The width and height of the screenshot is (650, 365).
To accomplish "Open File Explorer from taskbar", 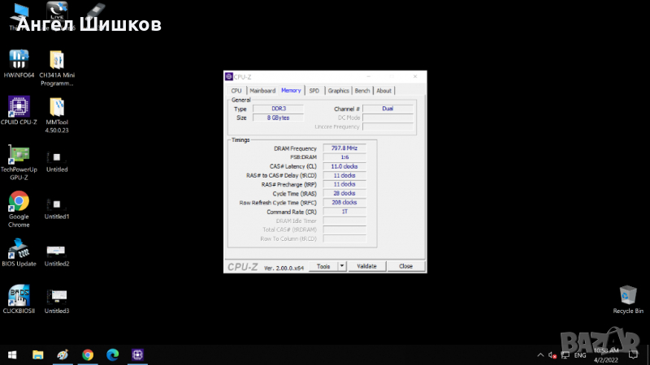I will coord(37,354).
